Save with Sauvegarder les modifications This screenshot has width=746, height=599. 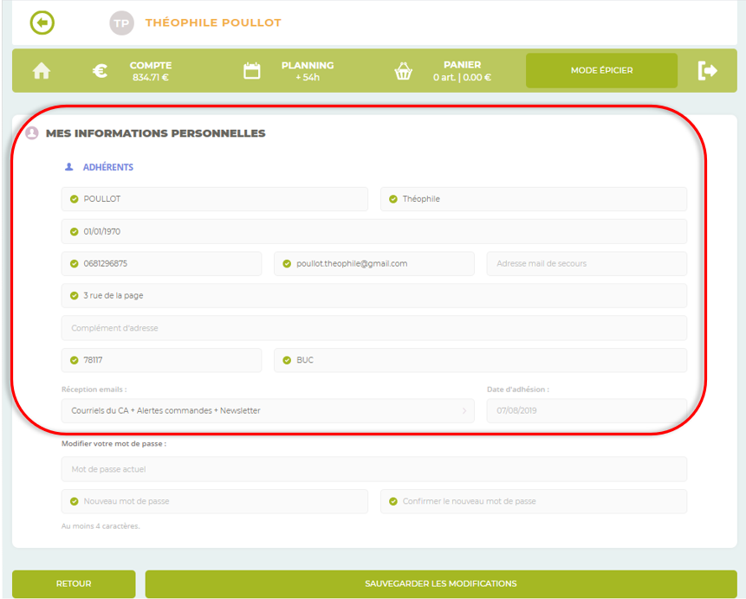pos(440,583)
